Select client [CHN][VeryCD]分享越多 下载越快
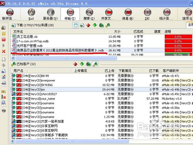This screenshot has width=193, height=145. point(45,135)
